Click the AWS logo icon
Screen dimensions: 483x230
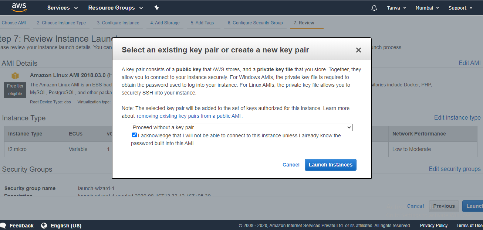tap(19, 7)
